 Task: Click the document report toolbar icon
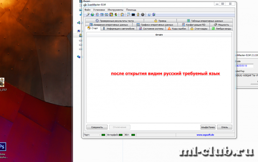[97, 14]
